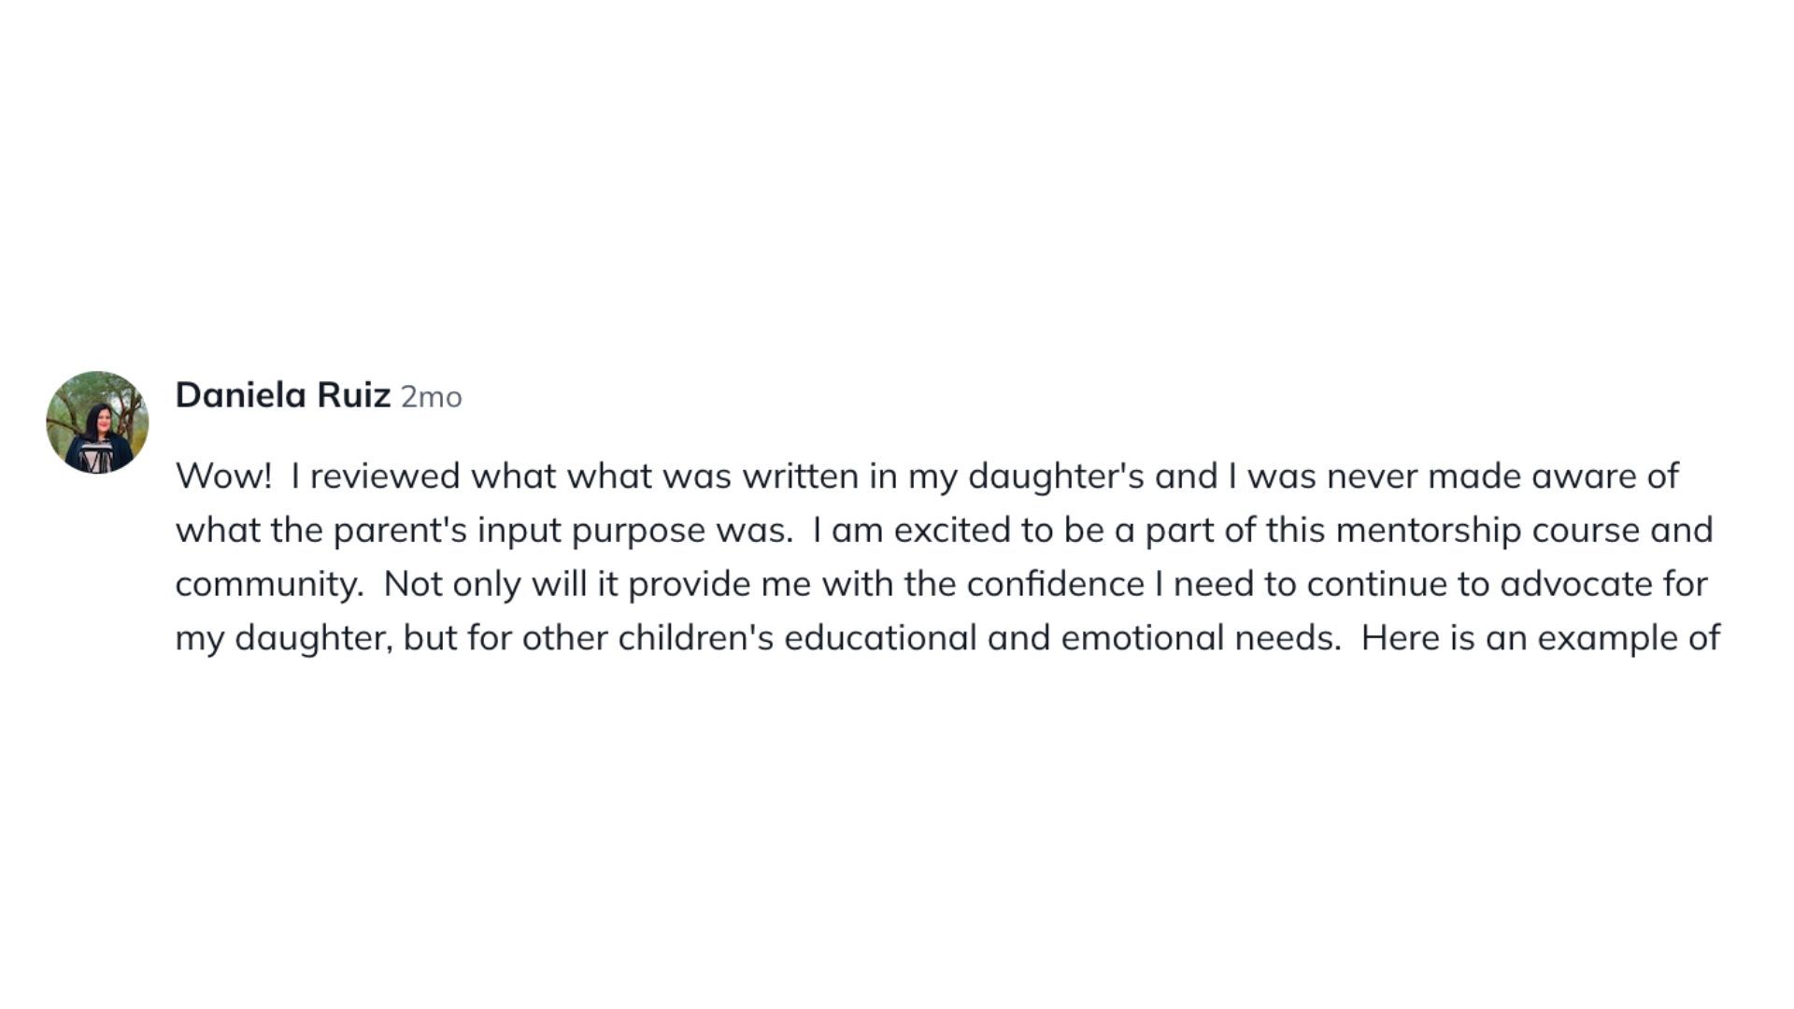Click the word "daughter's" on first line

pos(1056,476)
